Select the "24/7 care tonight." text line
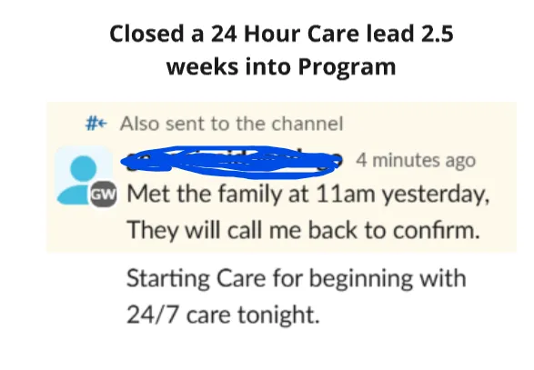Image resolution: width=534 pixels, height=370 pixels. point(223,315)
